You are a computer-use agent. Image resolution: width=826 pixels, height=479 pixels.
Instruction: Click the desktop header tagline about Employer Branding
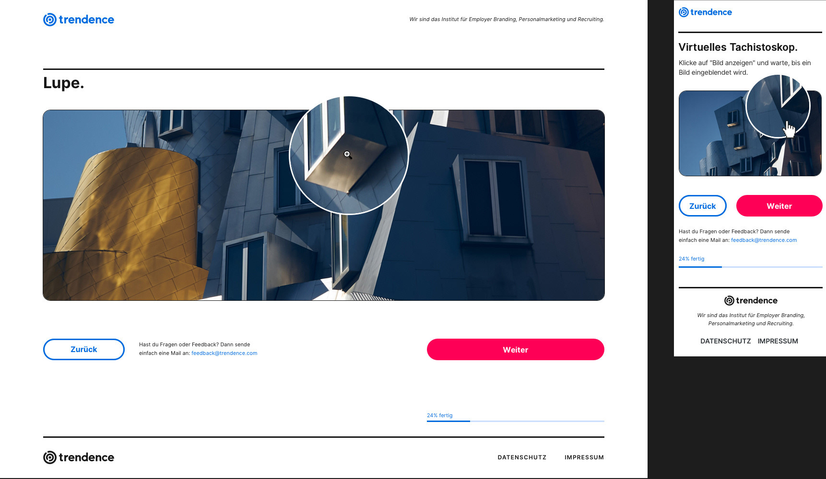point(507,20)
